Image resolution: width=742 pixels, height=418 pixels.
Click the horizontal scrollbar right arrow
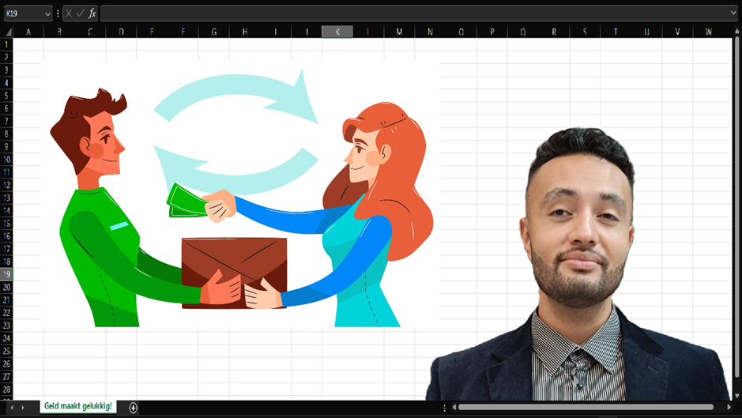click(729, 408)
